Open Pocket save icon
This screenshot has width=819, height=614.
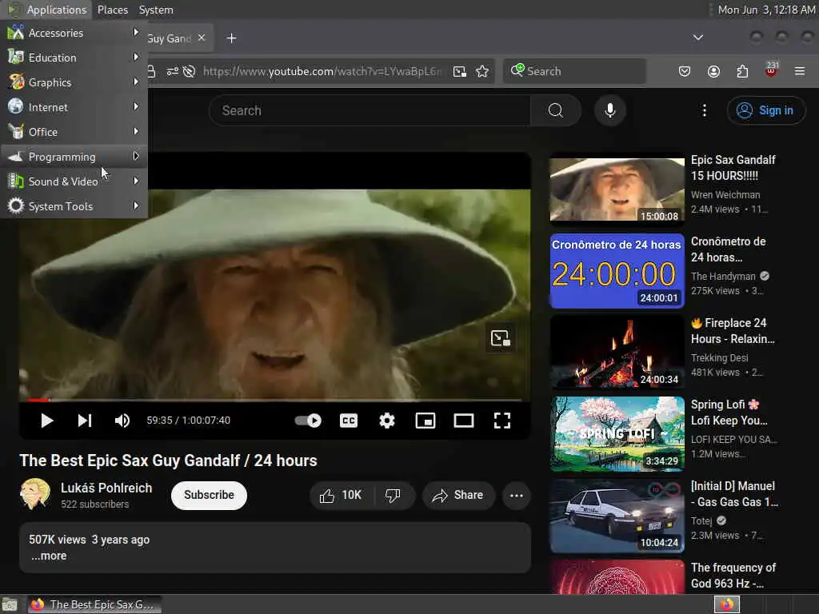pyautogui.click(x=685, y=71)
